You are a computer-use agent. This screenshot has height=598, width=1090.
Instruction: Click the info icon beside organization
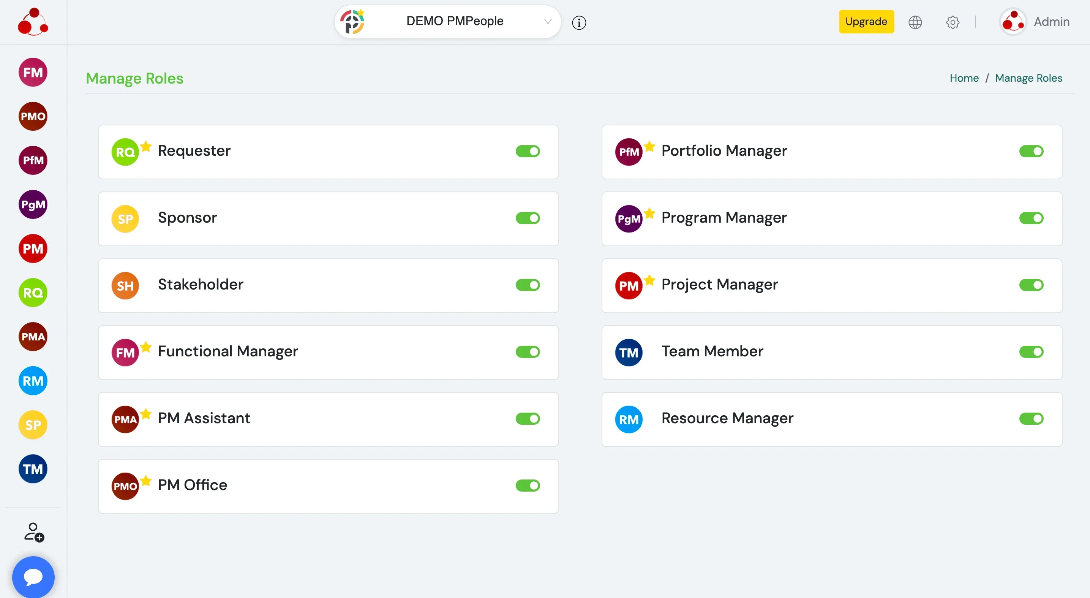tap(579, 22)
